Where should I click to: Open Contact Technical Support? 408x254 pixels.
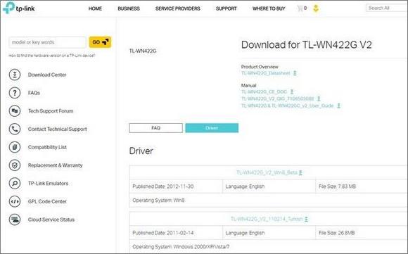[x=58, y=129]
